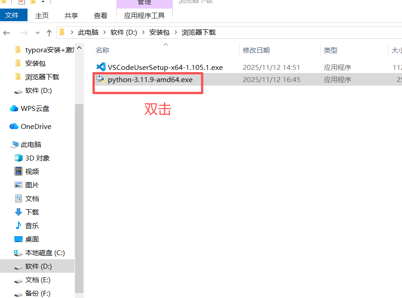Click 此电脑 in the address breadcrumb

point(88,32)
